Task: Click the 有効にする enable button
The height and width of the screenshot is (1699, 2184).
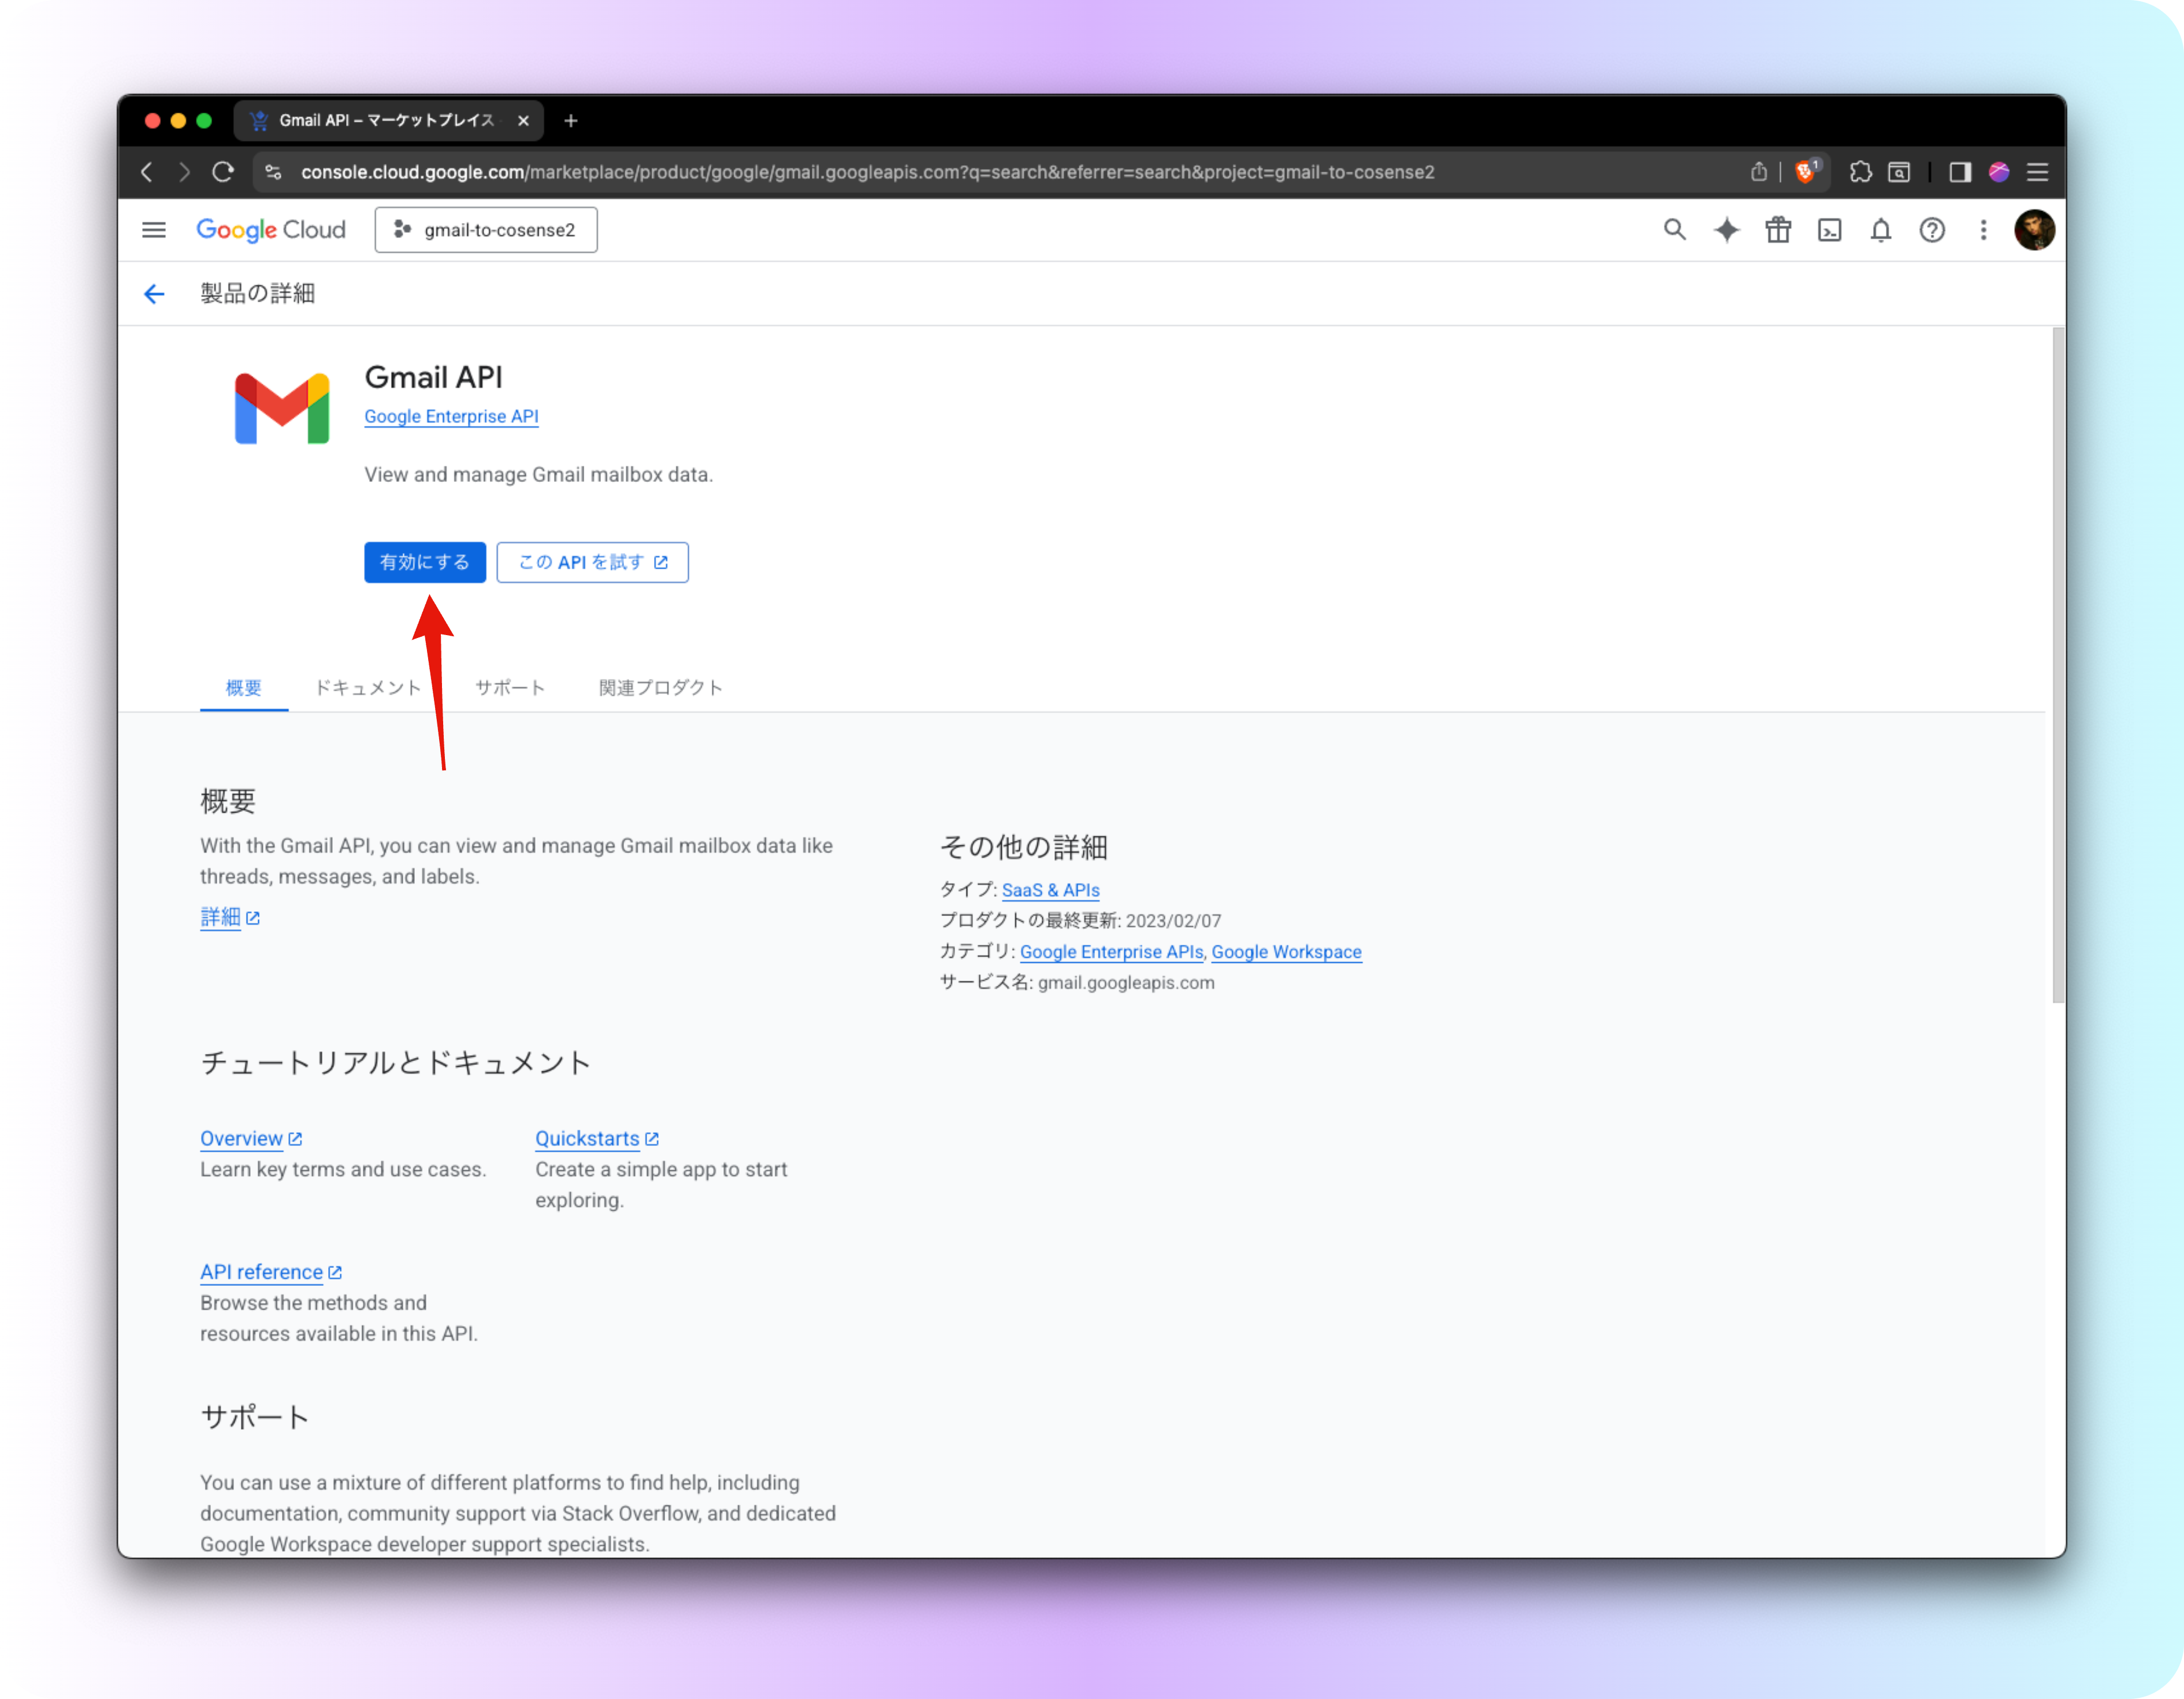Action: [425, 562]
